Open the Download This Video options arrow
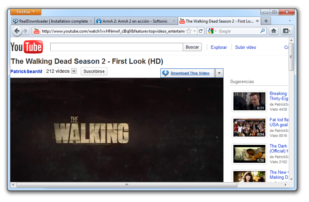Screen dimensions: 309x202 [x=219, y=73]
